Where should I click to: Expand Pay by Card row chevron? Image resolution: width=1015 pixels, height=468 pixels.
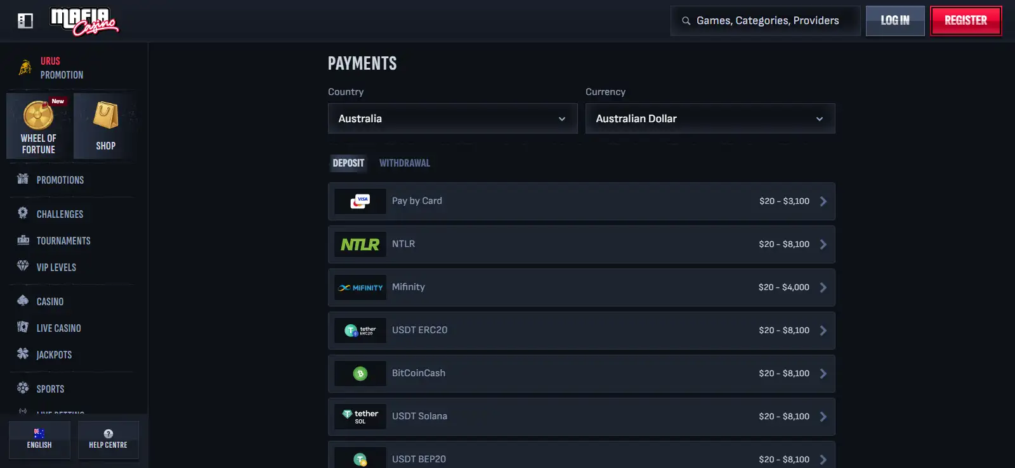[823, 201]
